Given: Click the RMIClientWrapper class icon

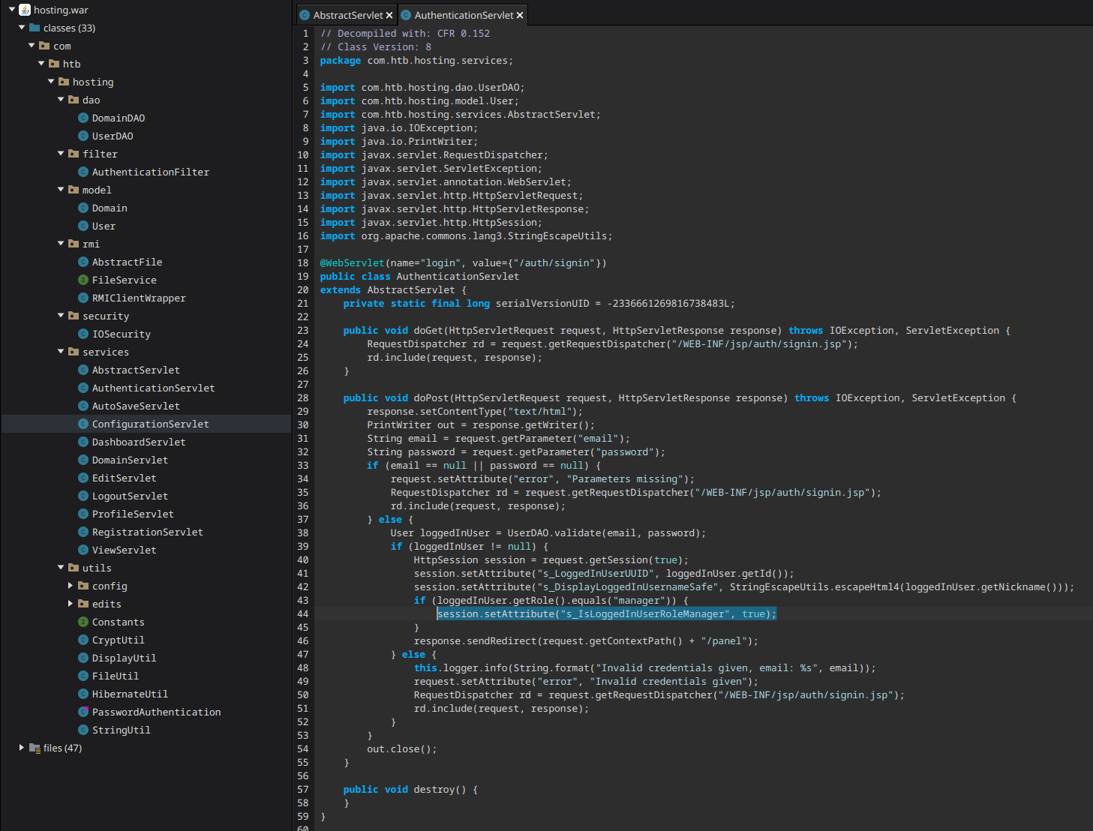Looking at the screenshot, I should click(x=83, y=298).
